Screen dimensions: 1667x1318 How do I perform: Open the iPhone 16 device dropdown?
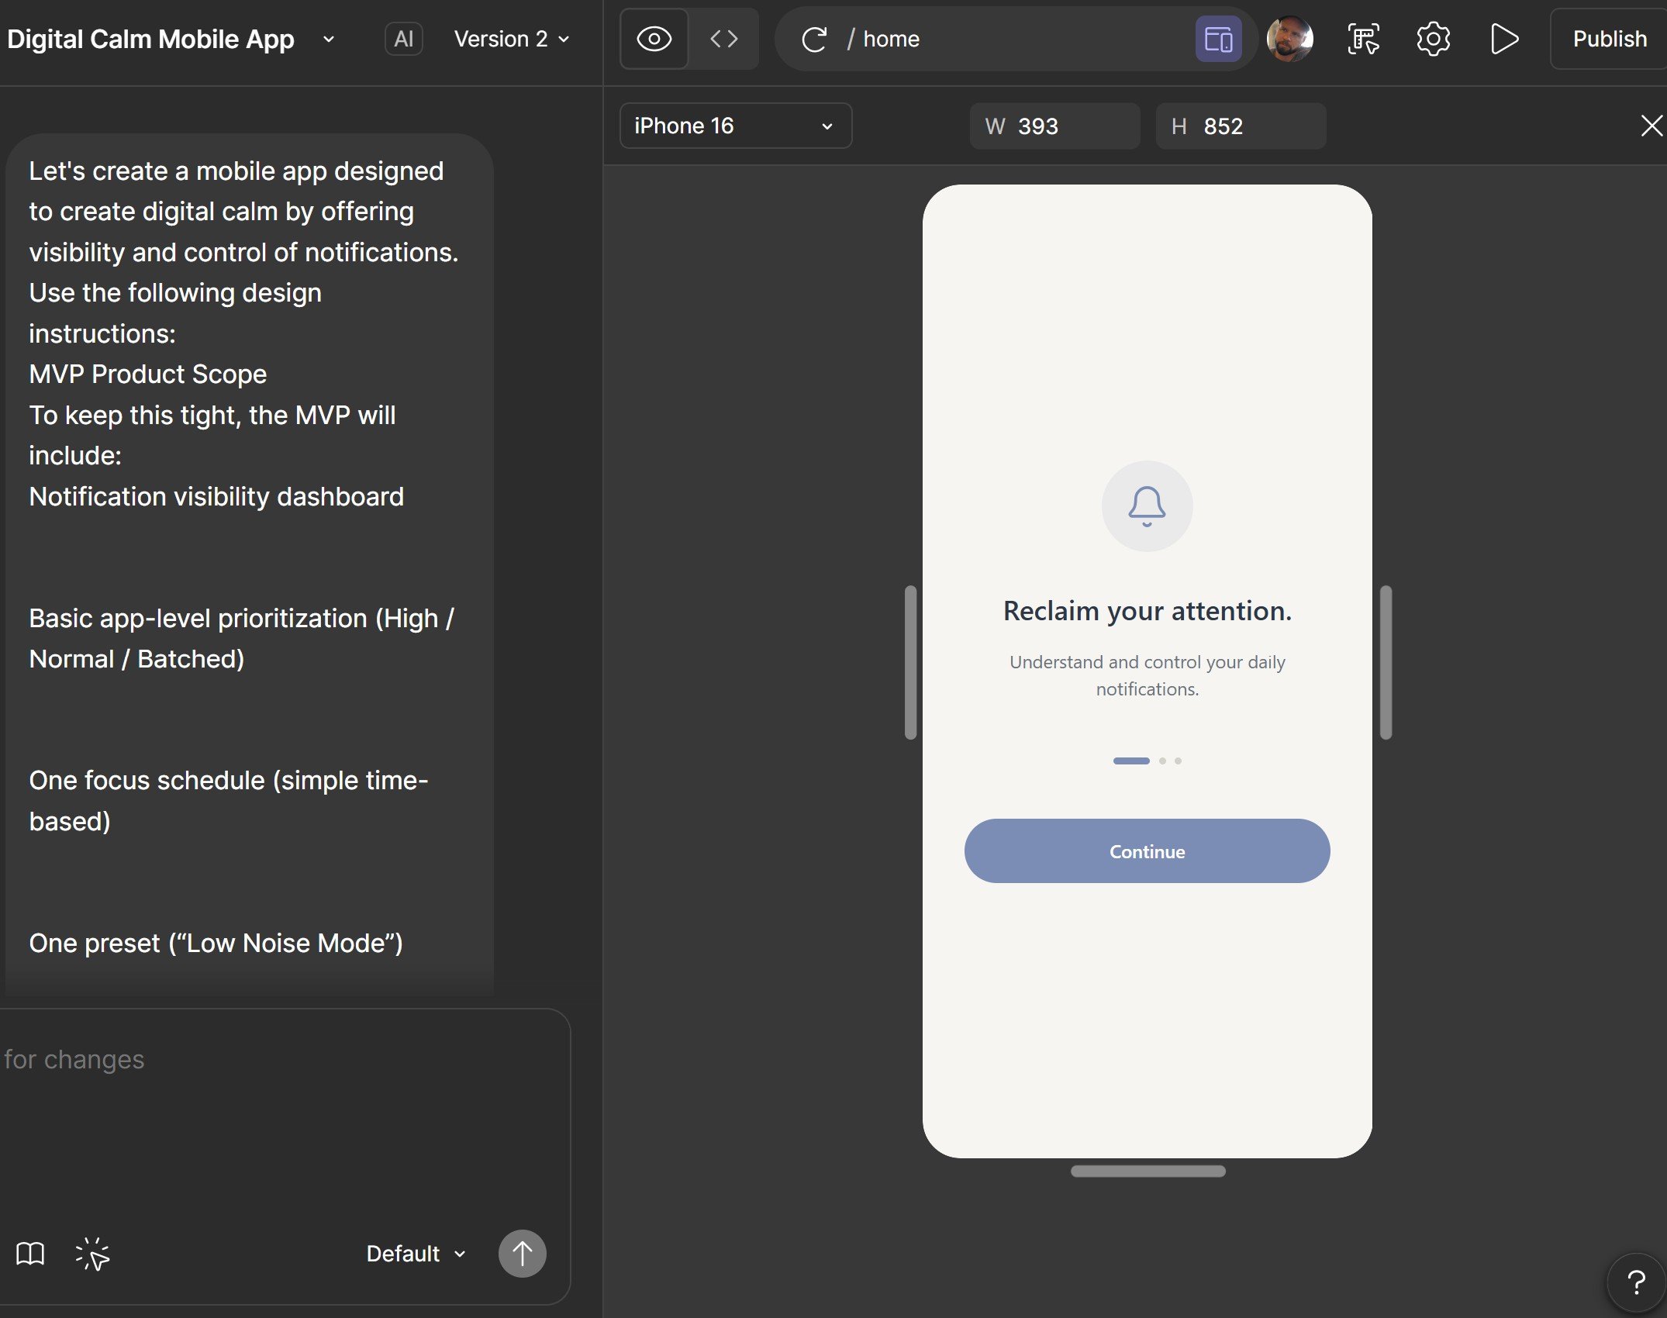[735, 126]
